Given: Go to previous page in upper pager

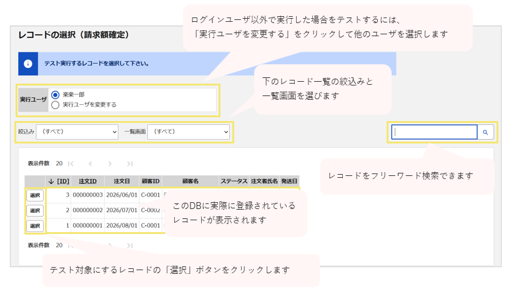Looking at the screenshot, I should pyautogui.click(x=91, y=163).
